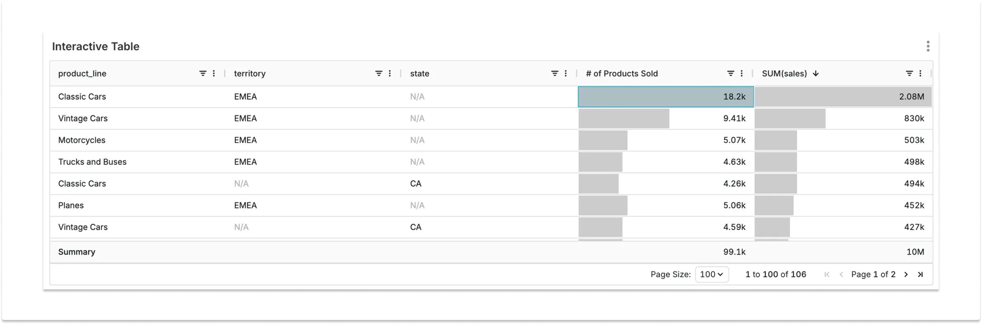Sort by product_line column header
Viewport: 982px width, 324px height.
pyautogui.click(x=82, y=74)
